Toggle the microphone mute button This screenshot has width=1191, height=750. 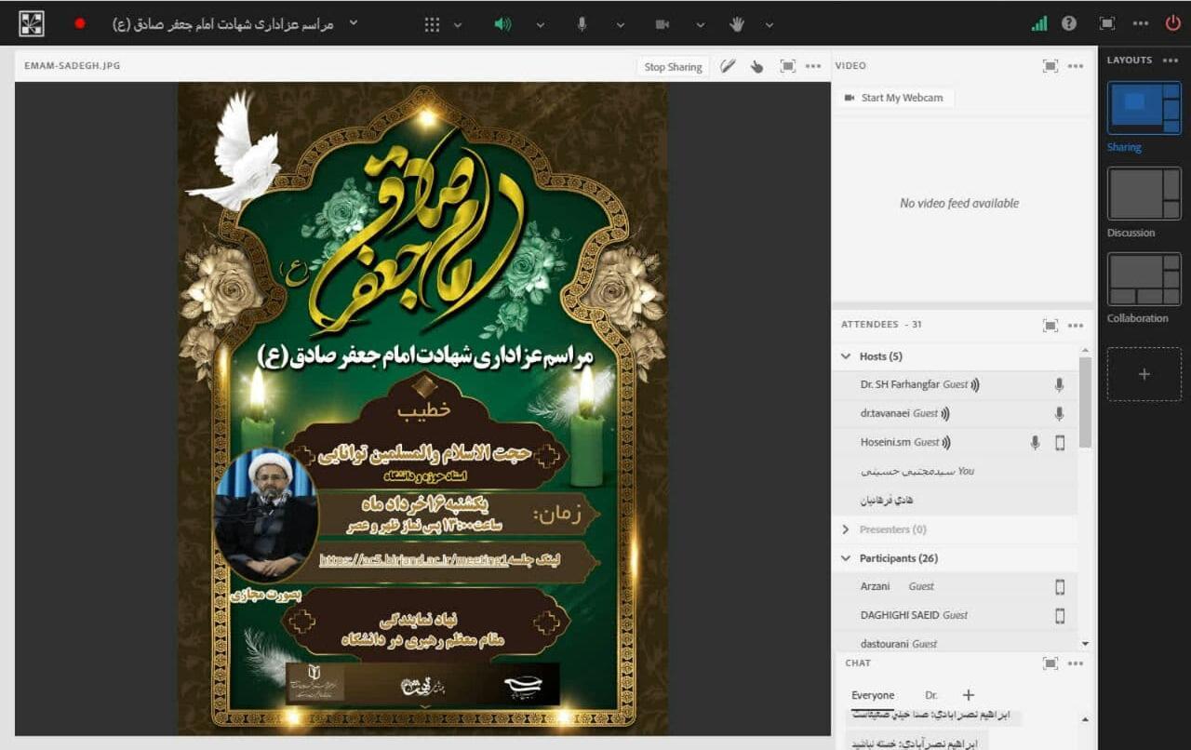click(582, 24)
